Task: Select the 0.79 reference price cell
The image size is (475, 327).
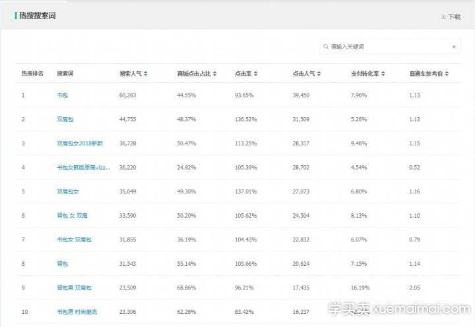Action: [414, 239]
